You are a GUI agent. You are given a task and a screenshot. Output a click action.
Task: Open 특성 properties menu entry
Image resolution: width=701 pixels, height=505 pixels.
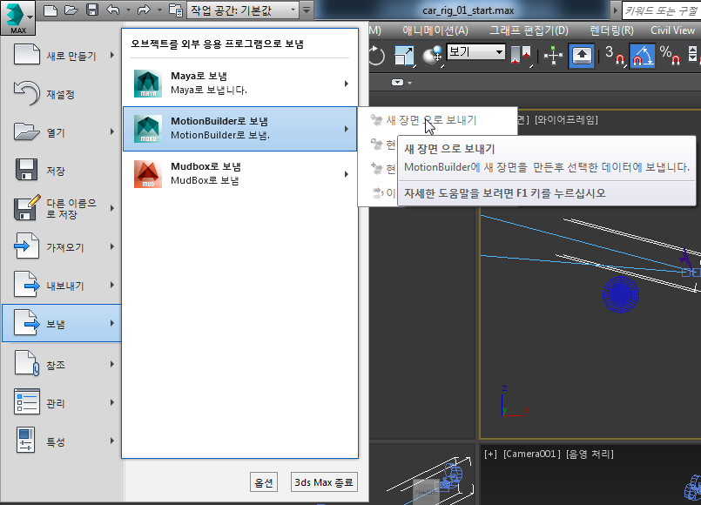(x=62, y=441)
